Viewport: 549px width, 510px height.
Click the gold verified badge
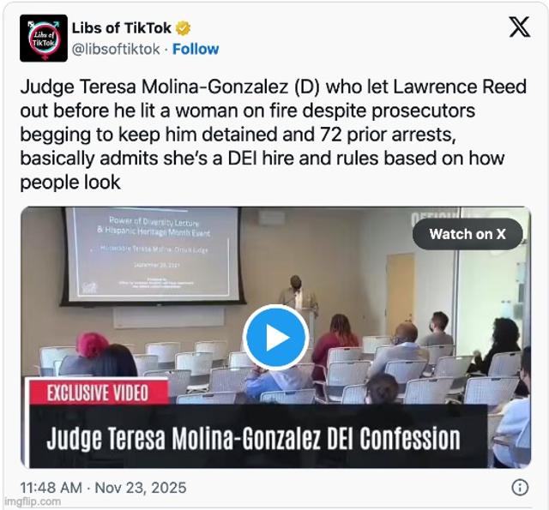183,28
